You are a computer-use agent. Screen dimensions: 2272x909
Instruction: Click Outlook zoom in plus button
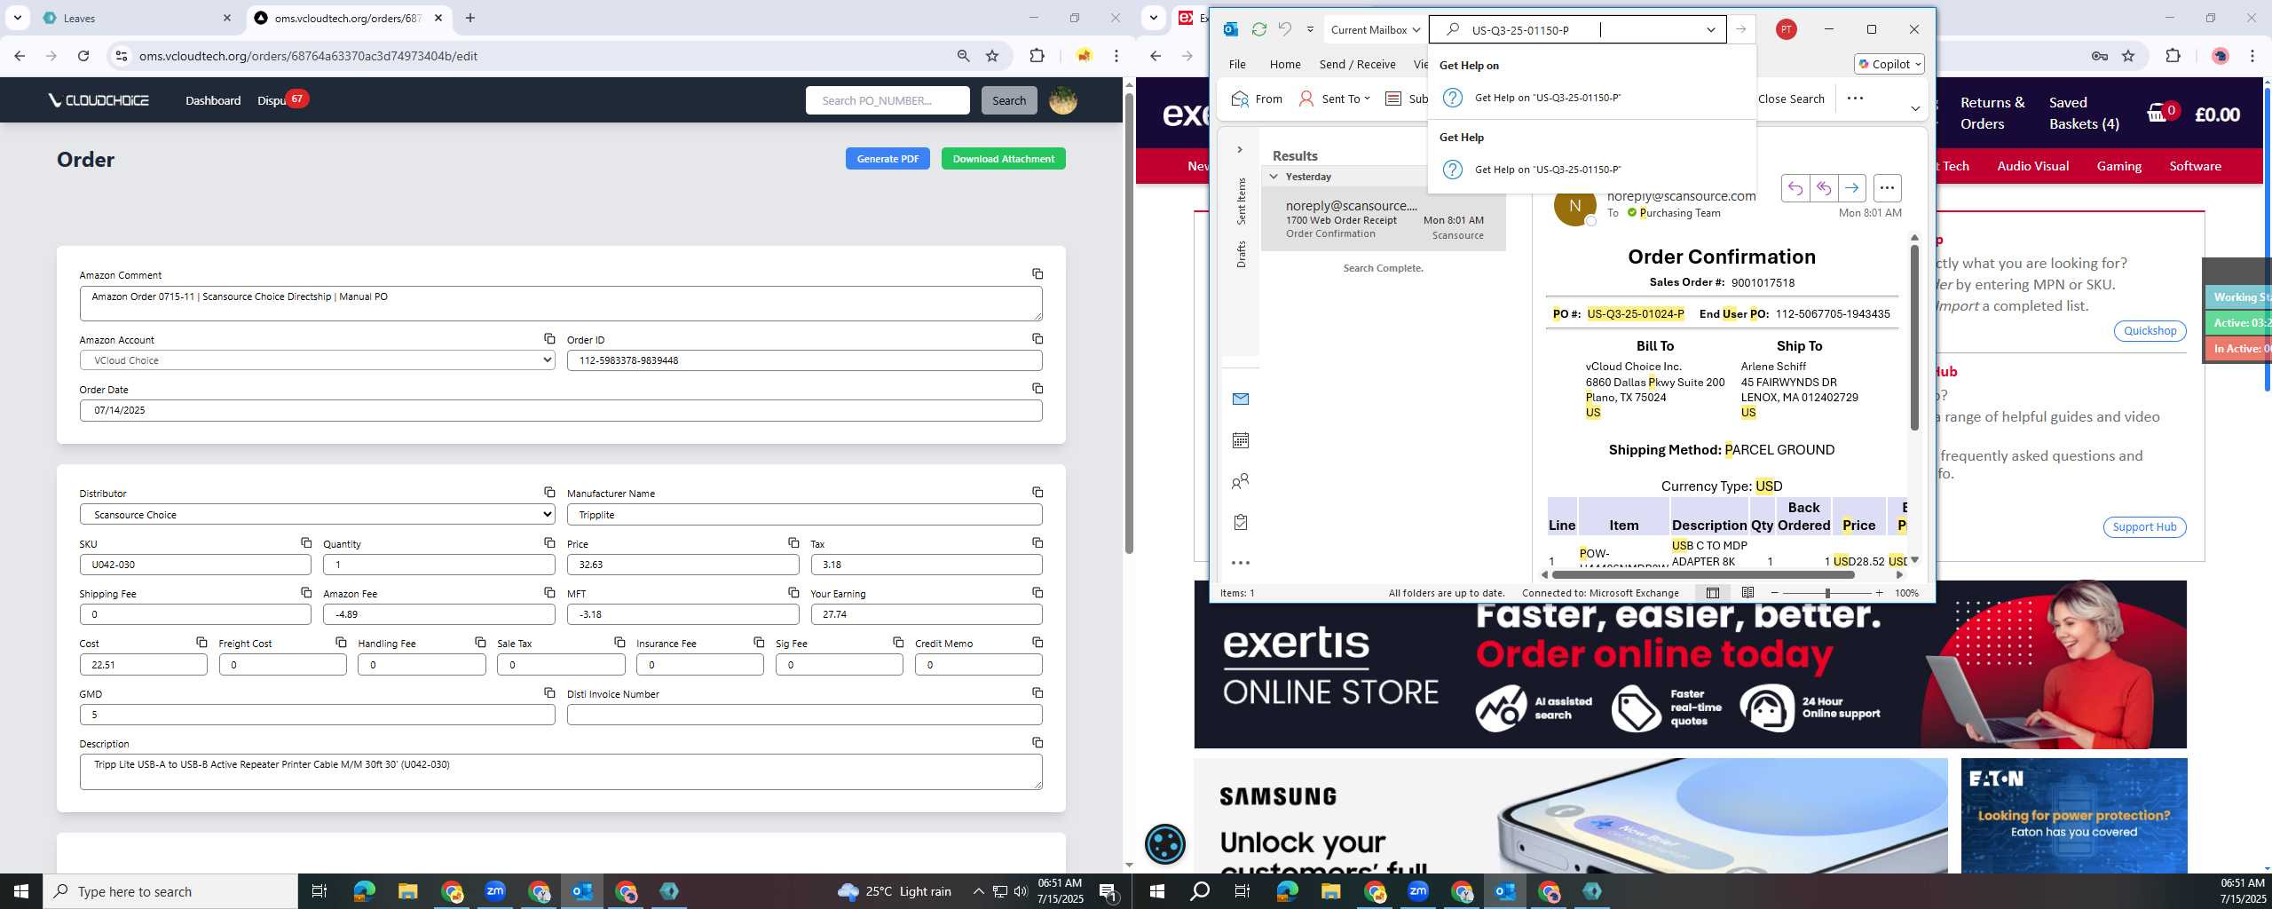click(x=1879, y=593)
